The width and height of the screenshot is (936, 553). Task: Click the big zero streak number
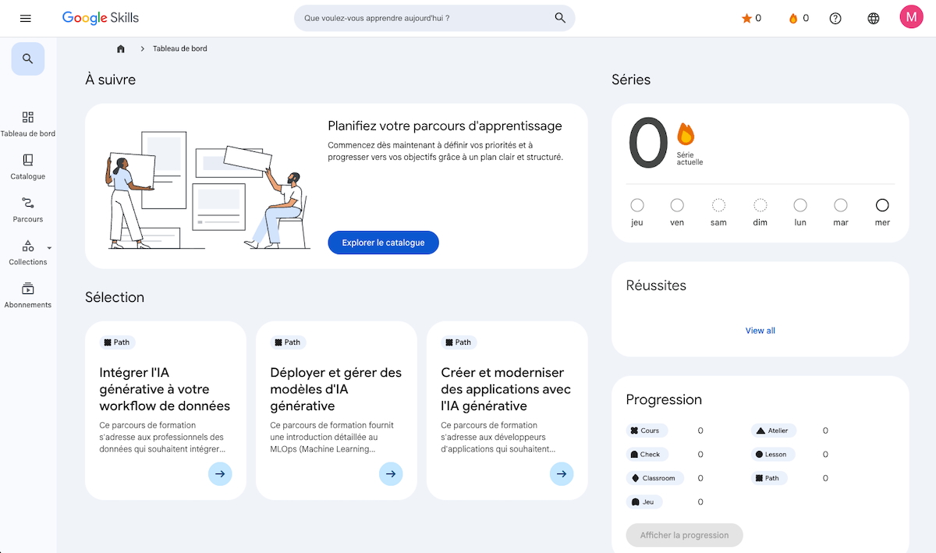pyautogui.click(x=648, y=143)
